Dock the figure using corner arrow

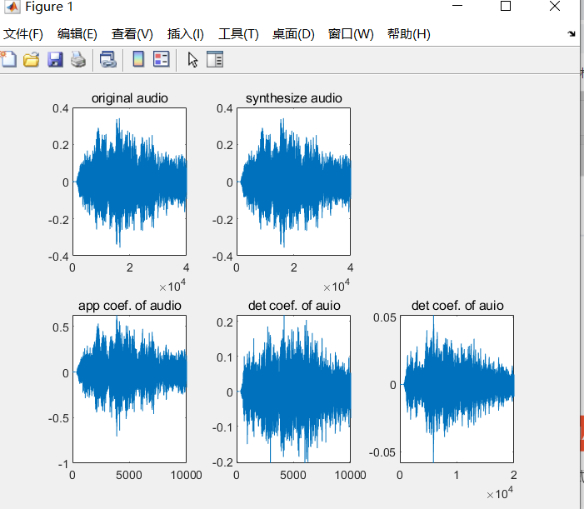[572, 34]
